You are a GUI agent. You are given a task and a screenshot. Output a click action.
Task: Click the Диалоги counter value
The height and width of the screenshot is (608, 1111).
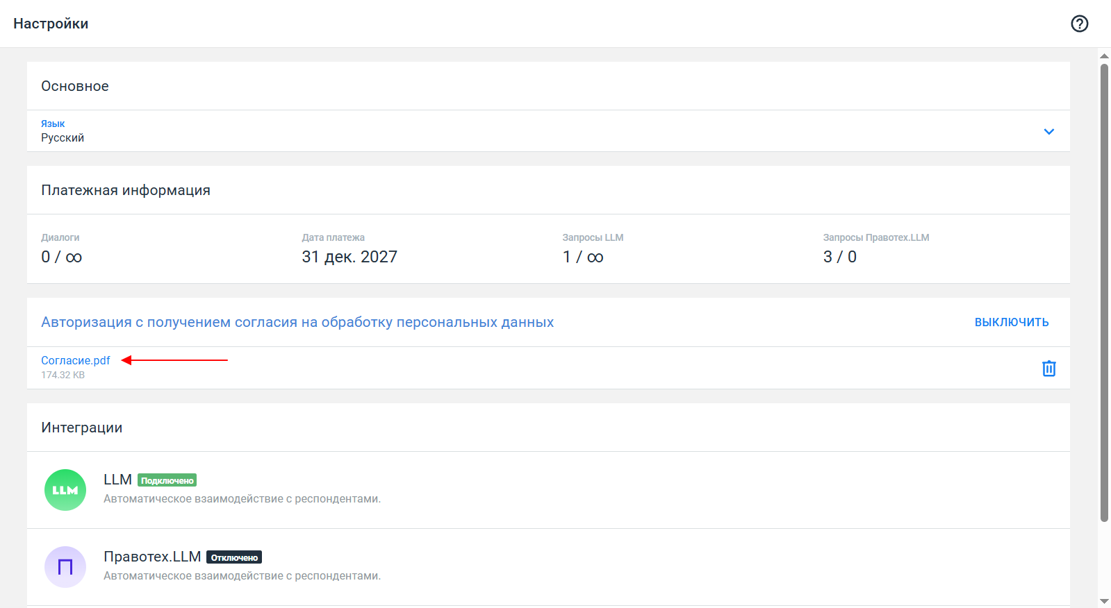61,257
